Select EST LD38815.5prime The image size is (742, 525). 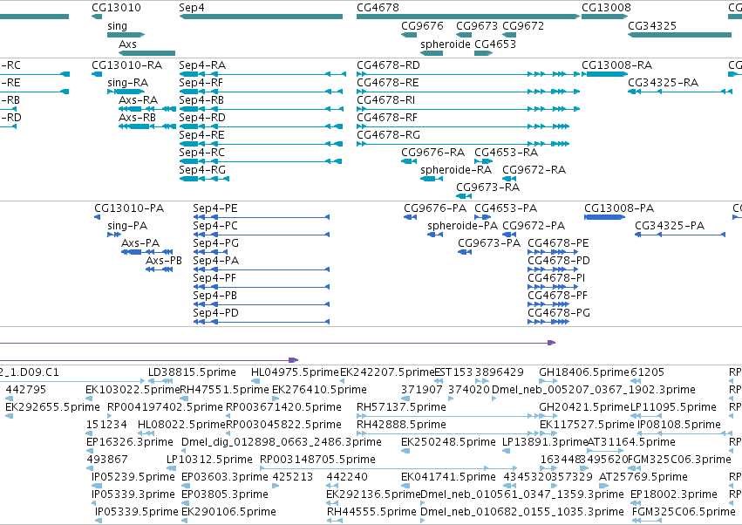[x=192, y=372]
